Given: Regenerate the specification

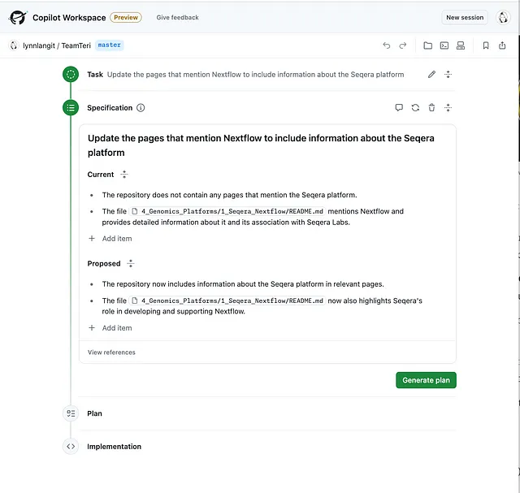Looking at the screenshot, I should (415, 107).
